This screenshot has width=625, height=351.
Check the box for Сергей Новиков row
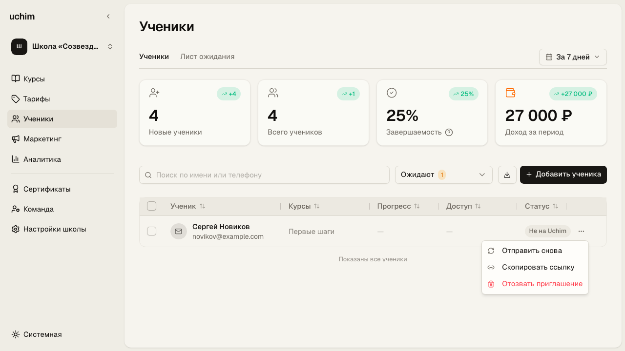151,231
